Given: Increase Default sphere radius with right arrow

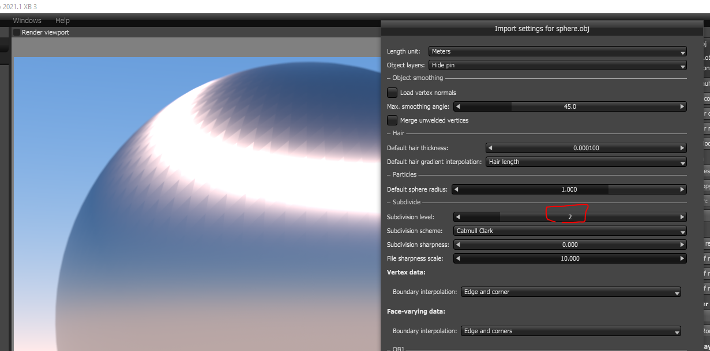Looking at the screenshot, I should [x=682, y=189].
